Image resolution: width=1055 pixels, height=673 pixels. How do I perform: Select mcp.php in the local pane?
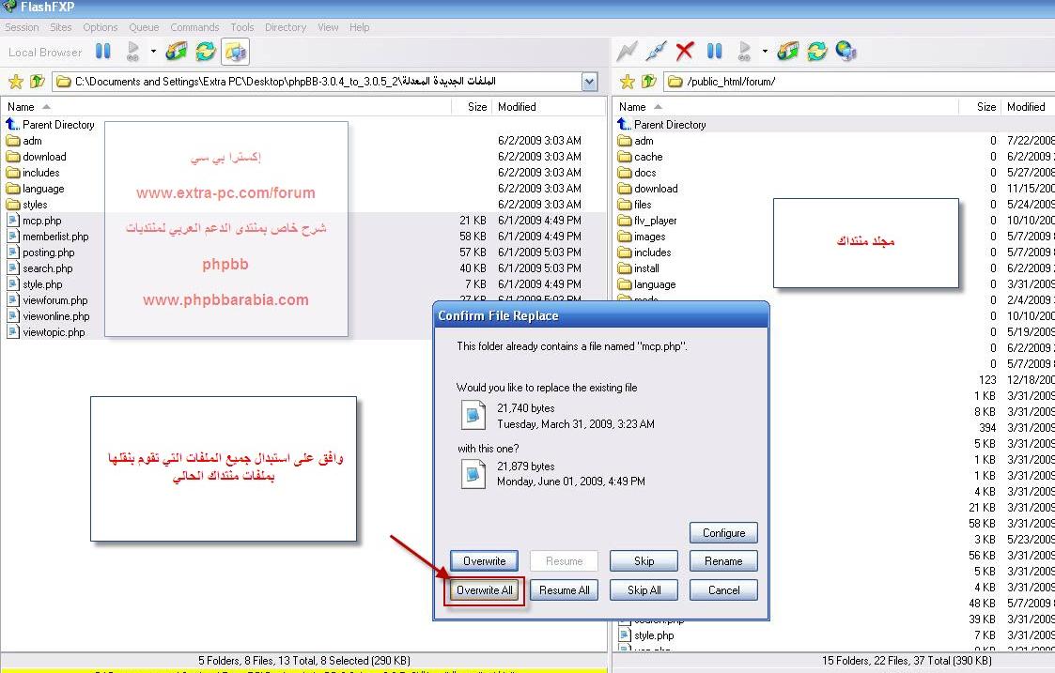click(x=35, y=221)
